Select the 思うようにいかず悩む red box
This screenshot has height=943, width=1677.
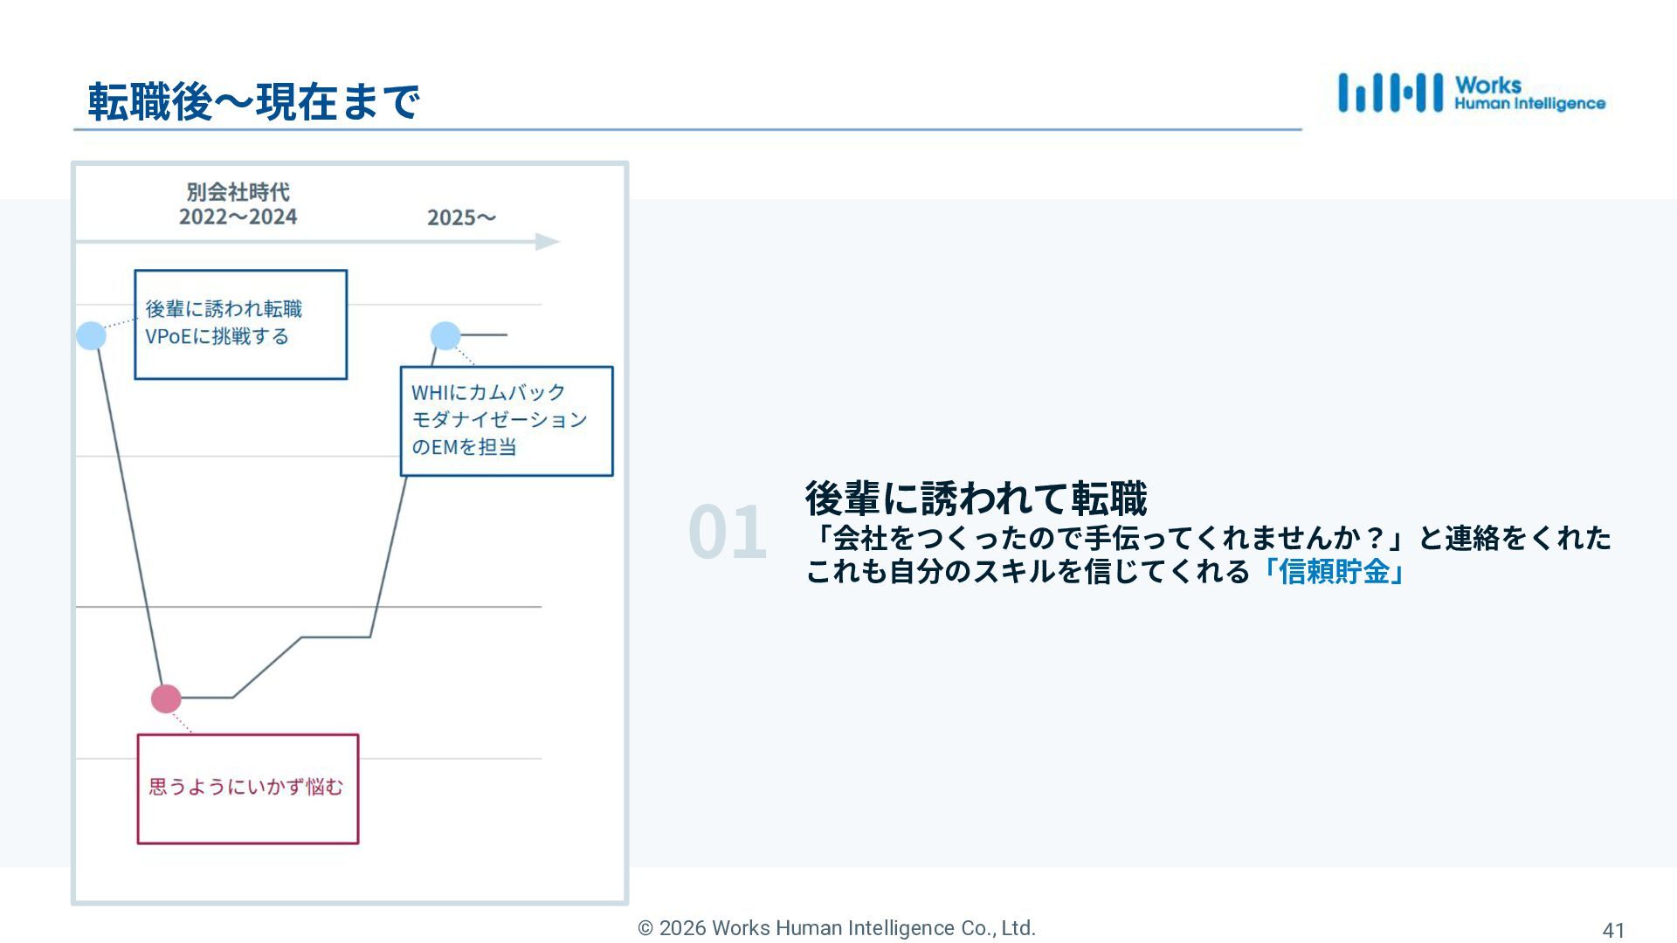click(248, 788)
